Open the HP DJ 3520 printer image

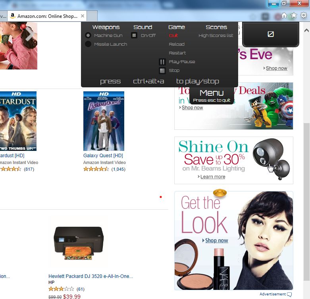click(79, 243)
